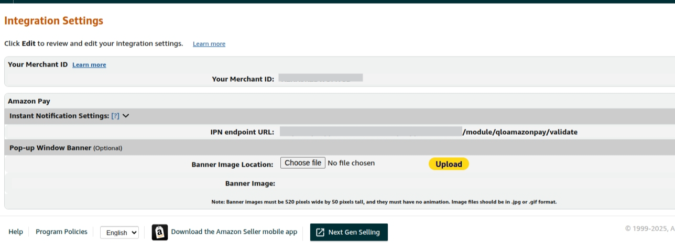Open Learn more next to Your Merchant ID

89,65
